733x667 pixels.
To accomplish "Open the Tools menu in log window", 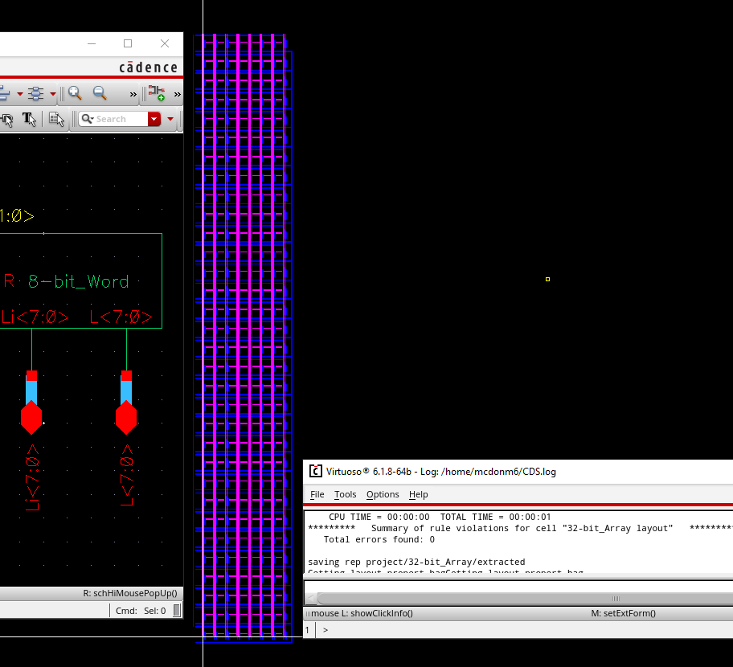I will click(x=345, y=494).
